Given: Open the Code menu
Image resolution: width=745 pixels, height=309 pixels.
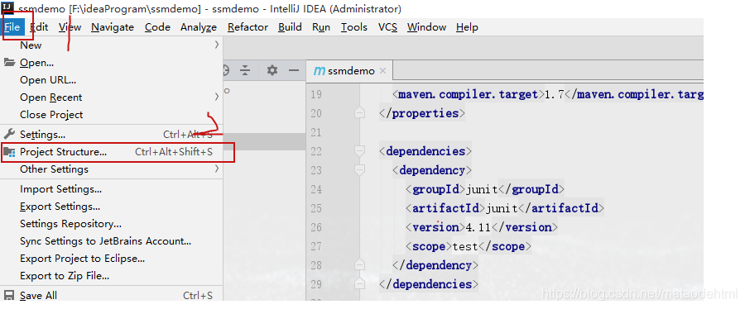Looking at the screenshot, I should coord(157,27).
